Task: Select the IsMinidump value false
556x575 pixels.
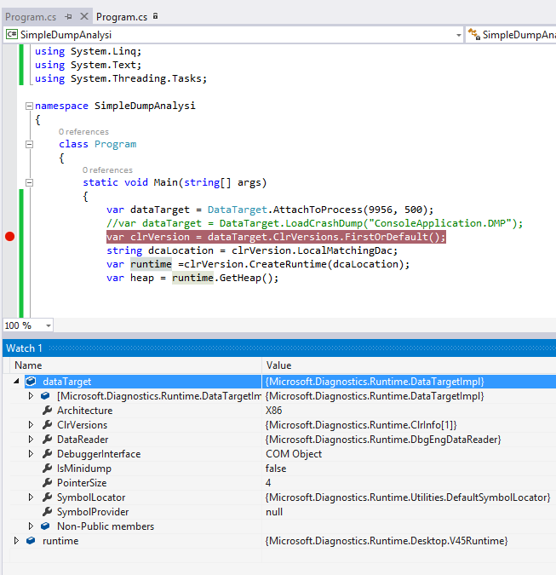Action: [x=276, y=469]
